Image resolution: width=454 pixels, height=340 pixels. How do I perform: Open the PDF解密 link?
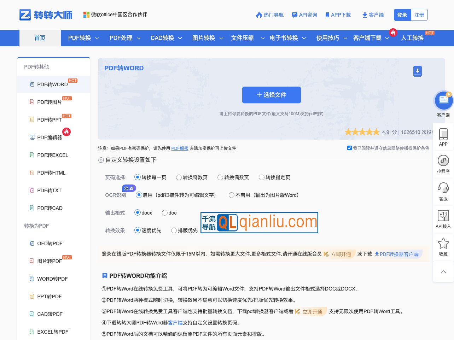pyautogui.click(x=180, y=148)
